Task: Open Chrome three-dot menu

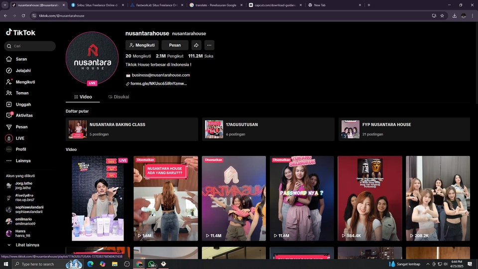Action: (473, 15)
